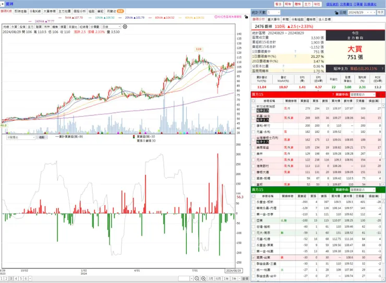The width and height of the screenshot is (386, 283).
Task: Open 買方15 關鍵券商 dropdown
Action: pos(363,95)
